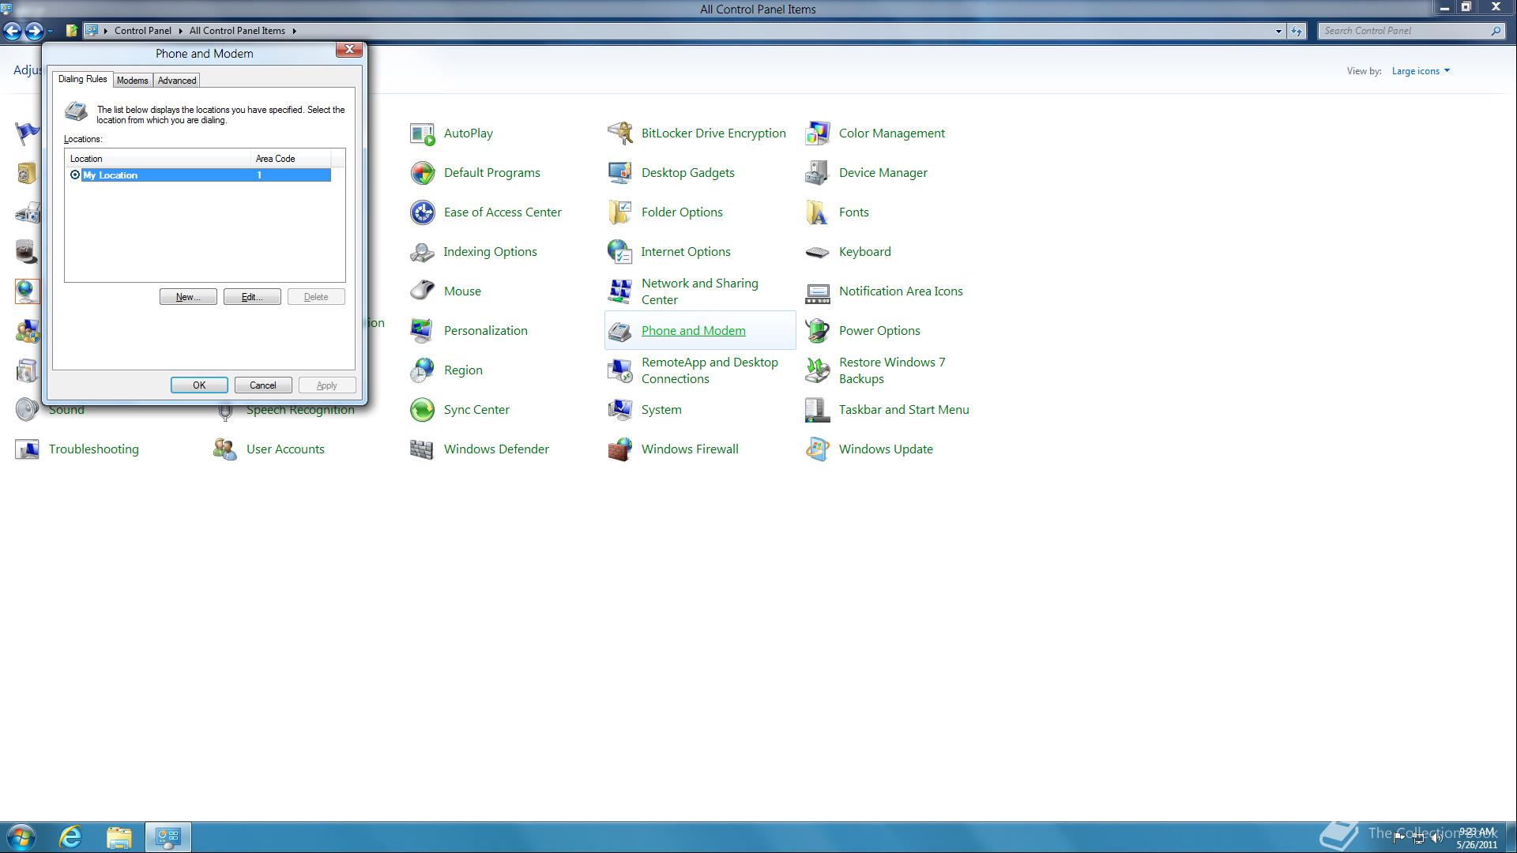Open Windows Firewall icon
Image resolution: width=1517 pixels, height=853 pixels.
(619, 449)
